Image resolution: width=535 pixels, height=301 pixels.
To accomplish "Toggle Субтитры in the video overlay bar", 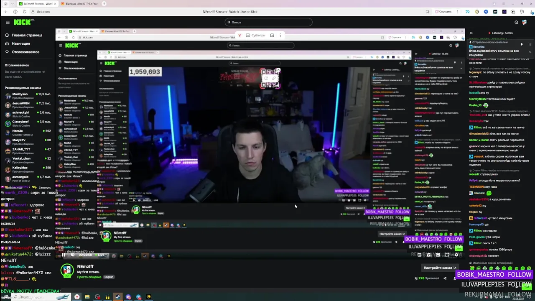I will (x=255, y=36).
